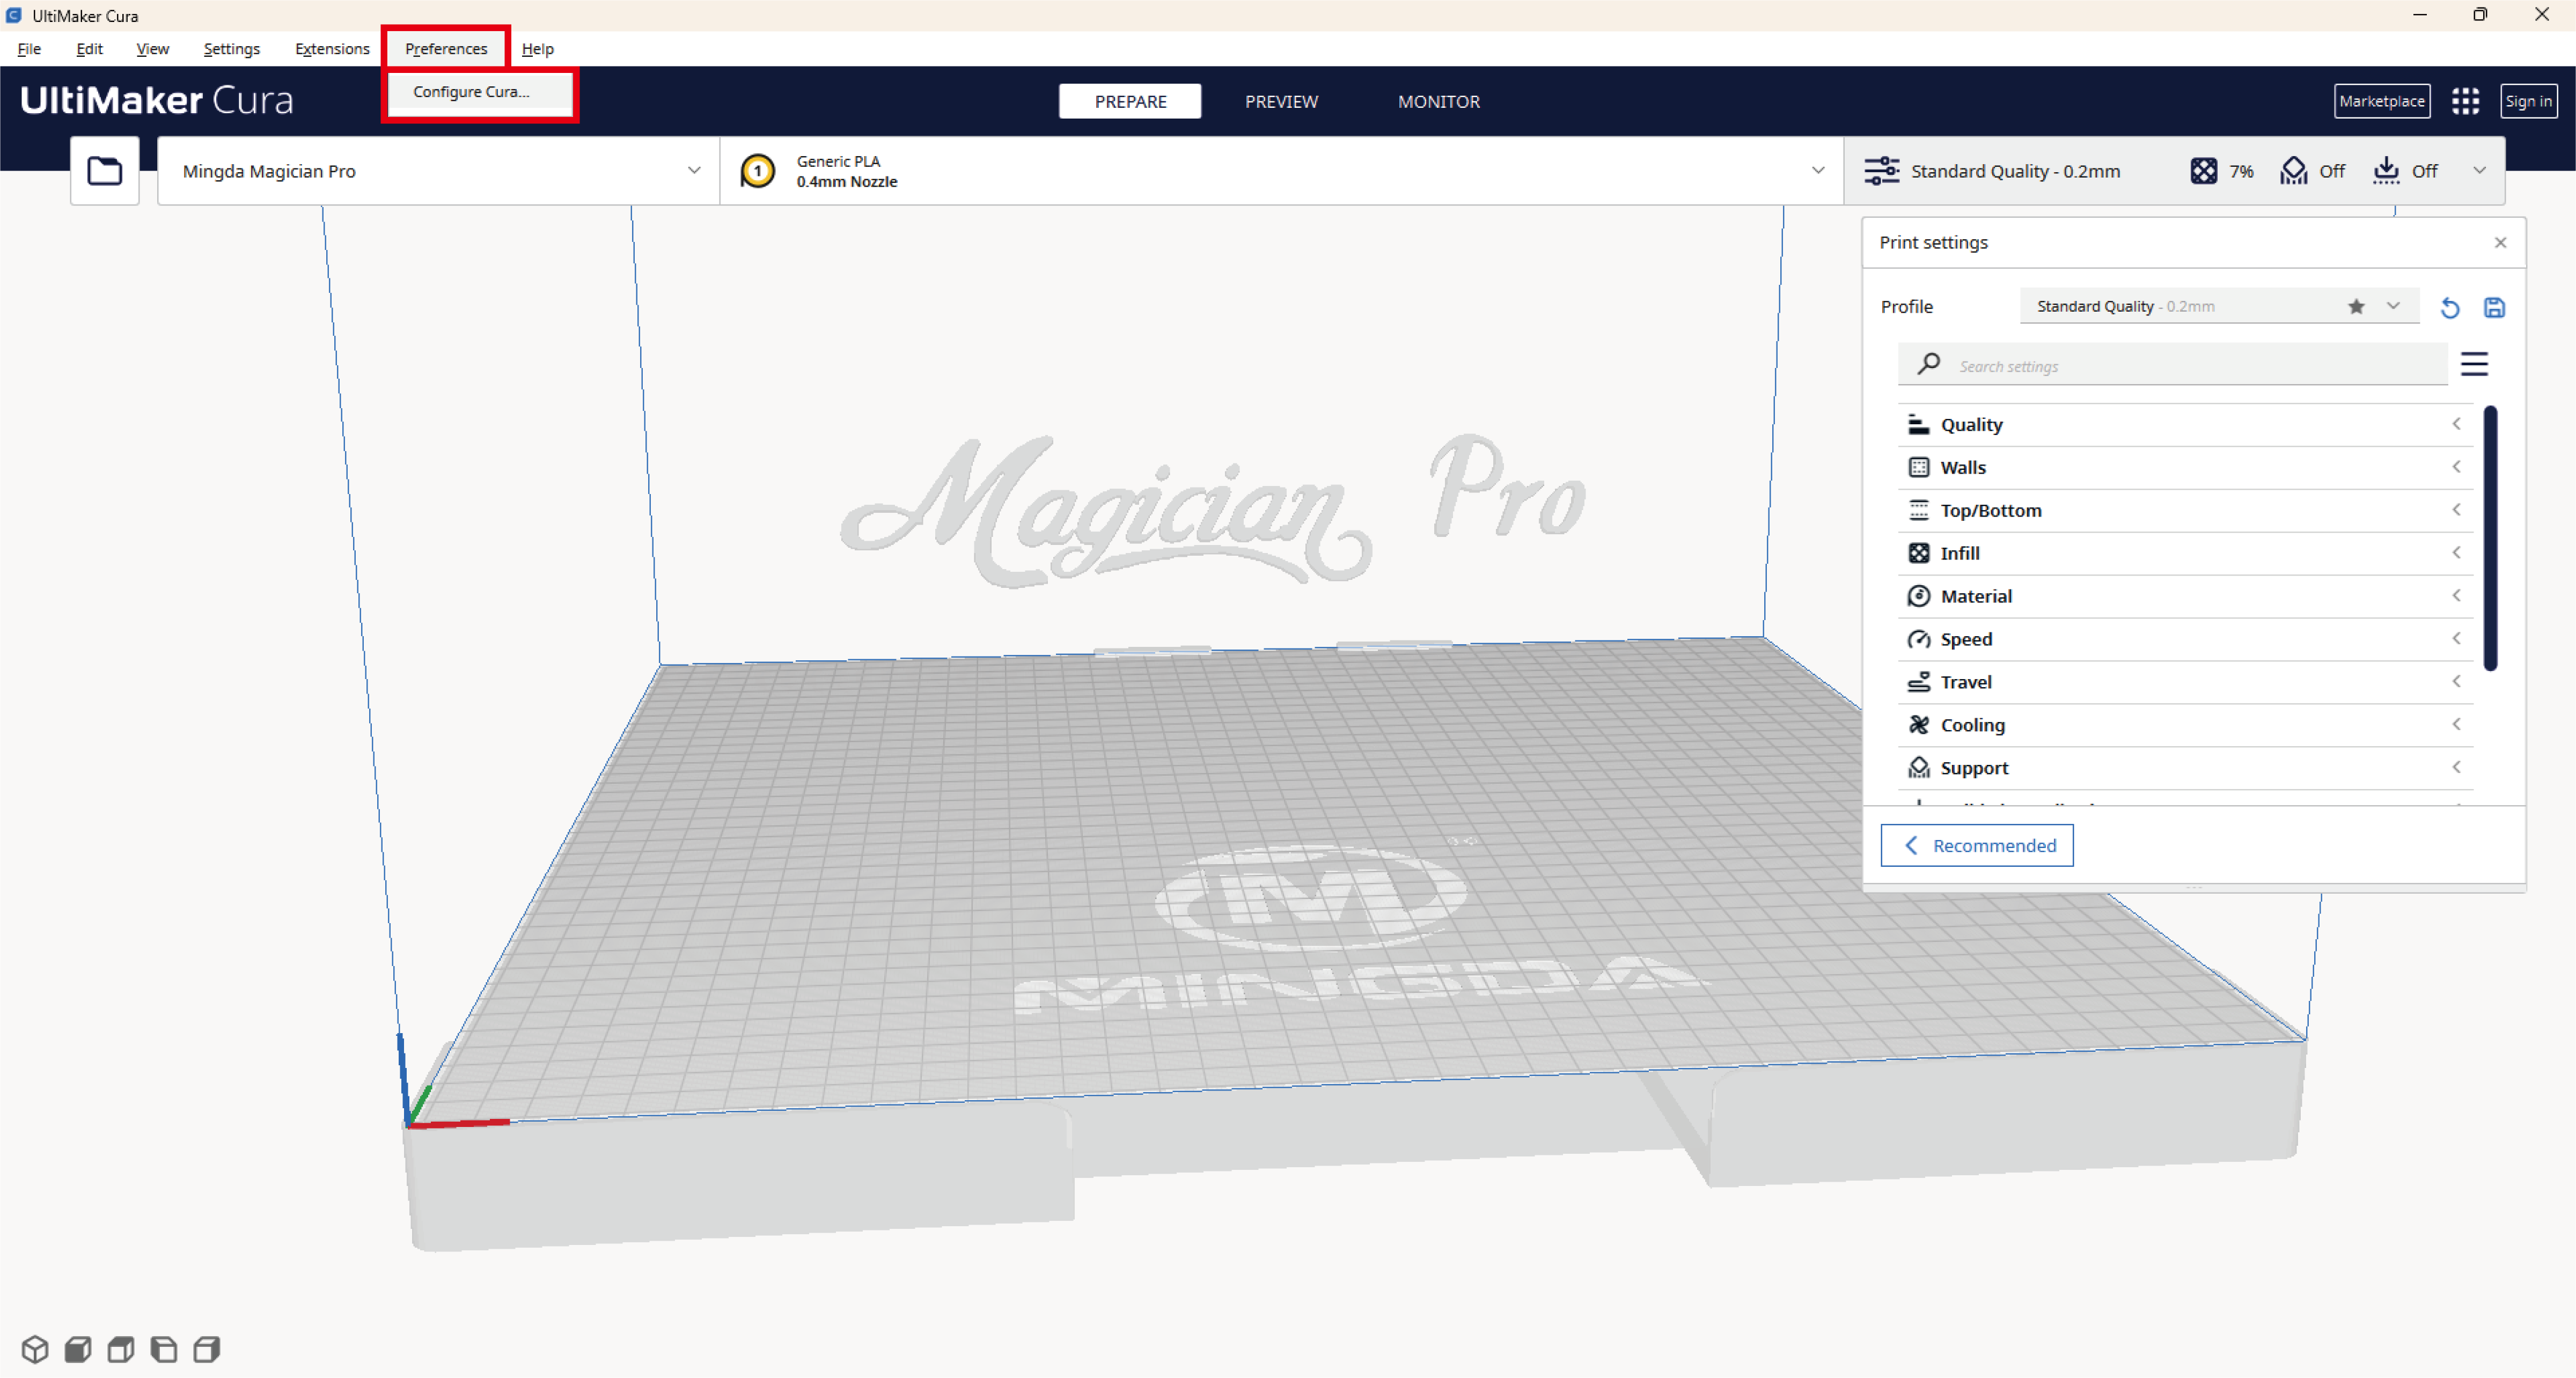Open the file folder icon
The width and height of the screenshot is (2576, 1378).
tap(104, 171)
